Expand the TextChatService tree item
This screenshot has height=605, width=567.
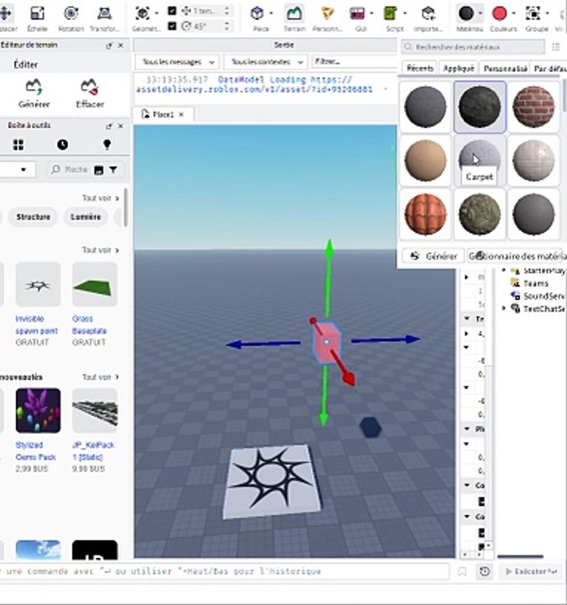point(504,308)
